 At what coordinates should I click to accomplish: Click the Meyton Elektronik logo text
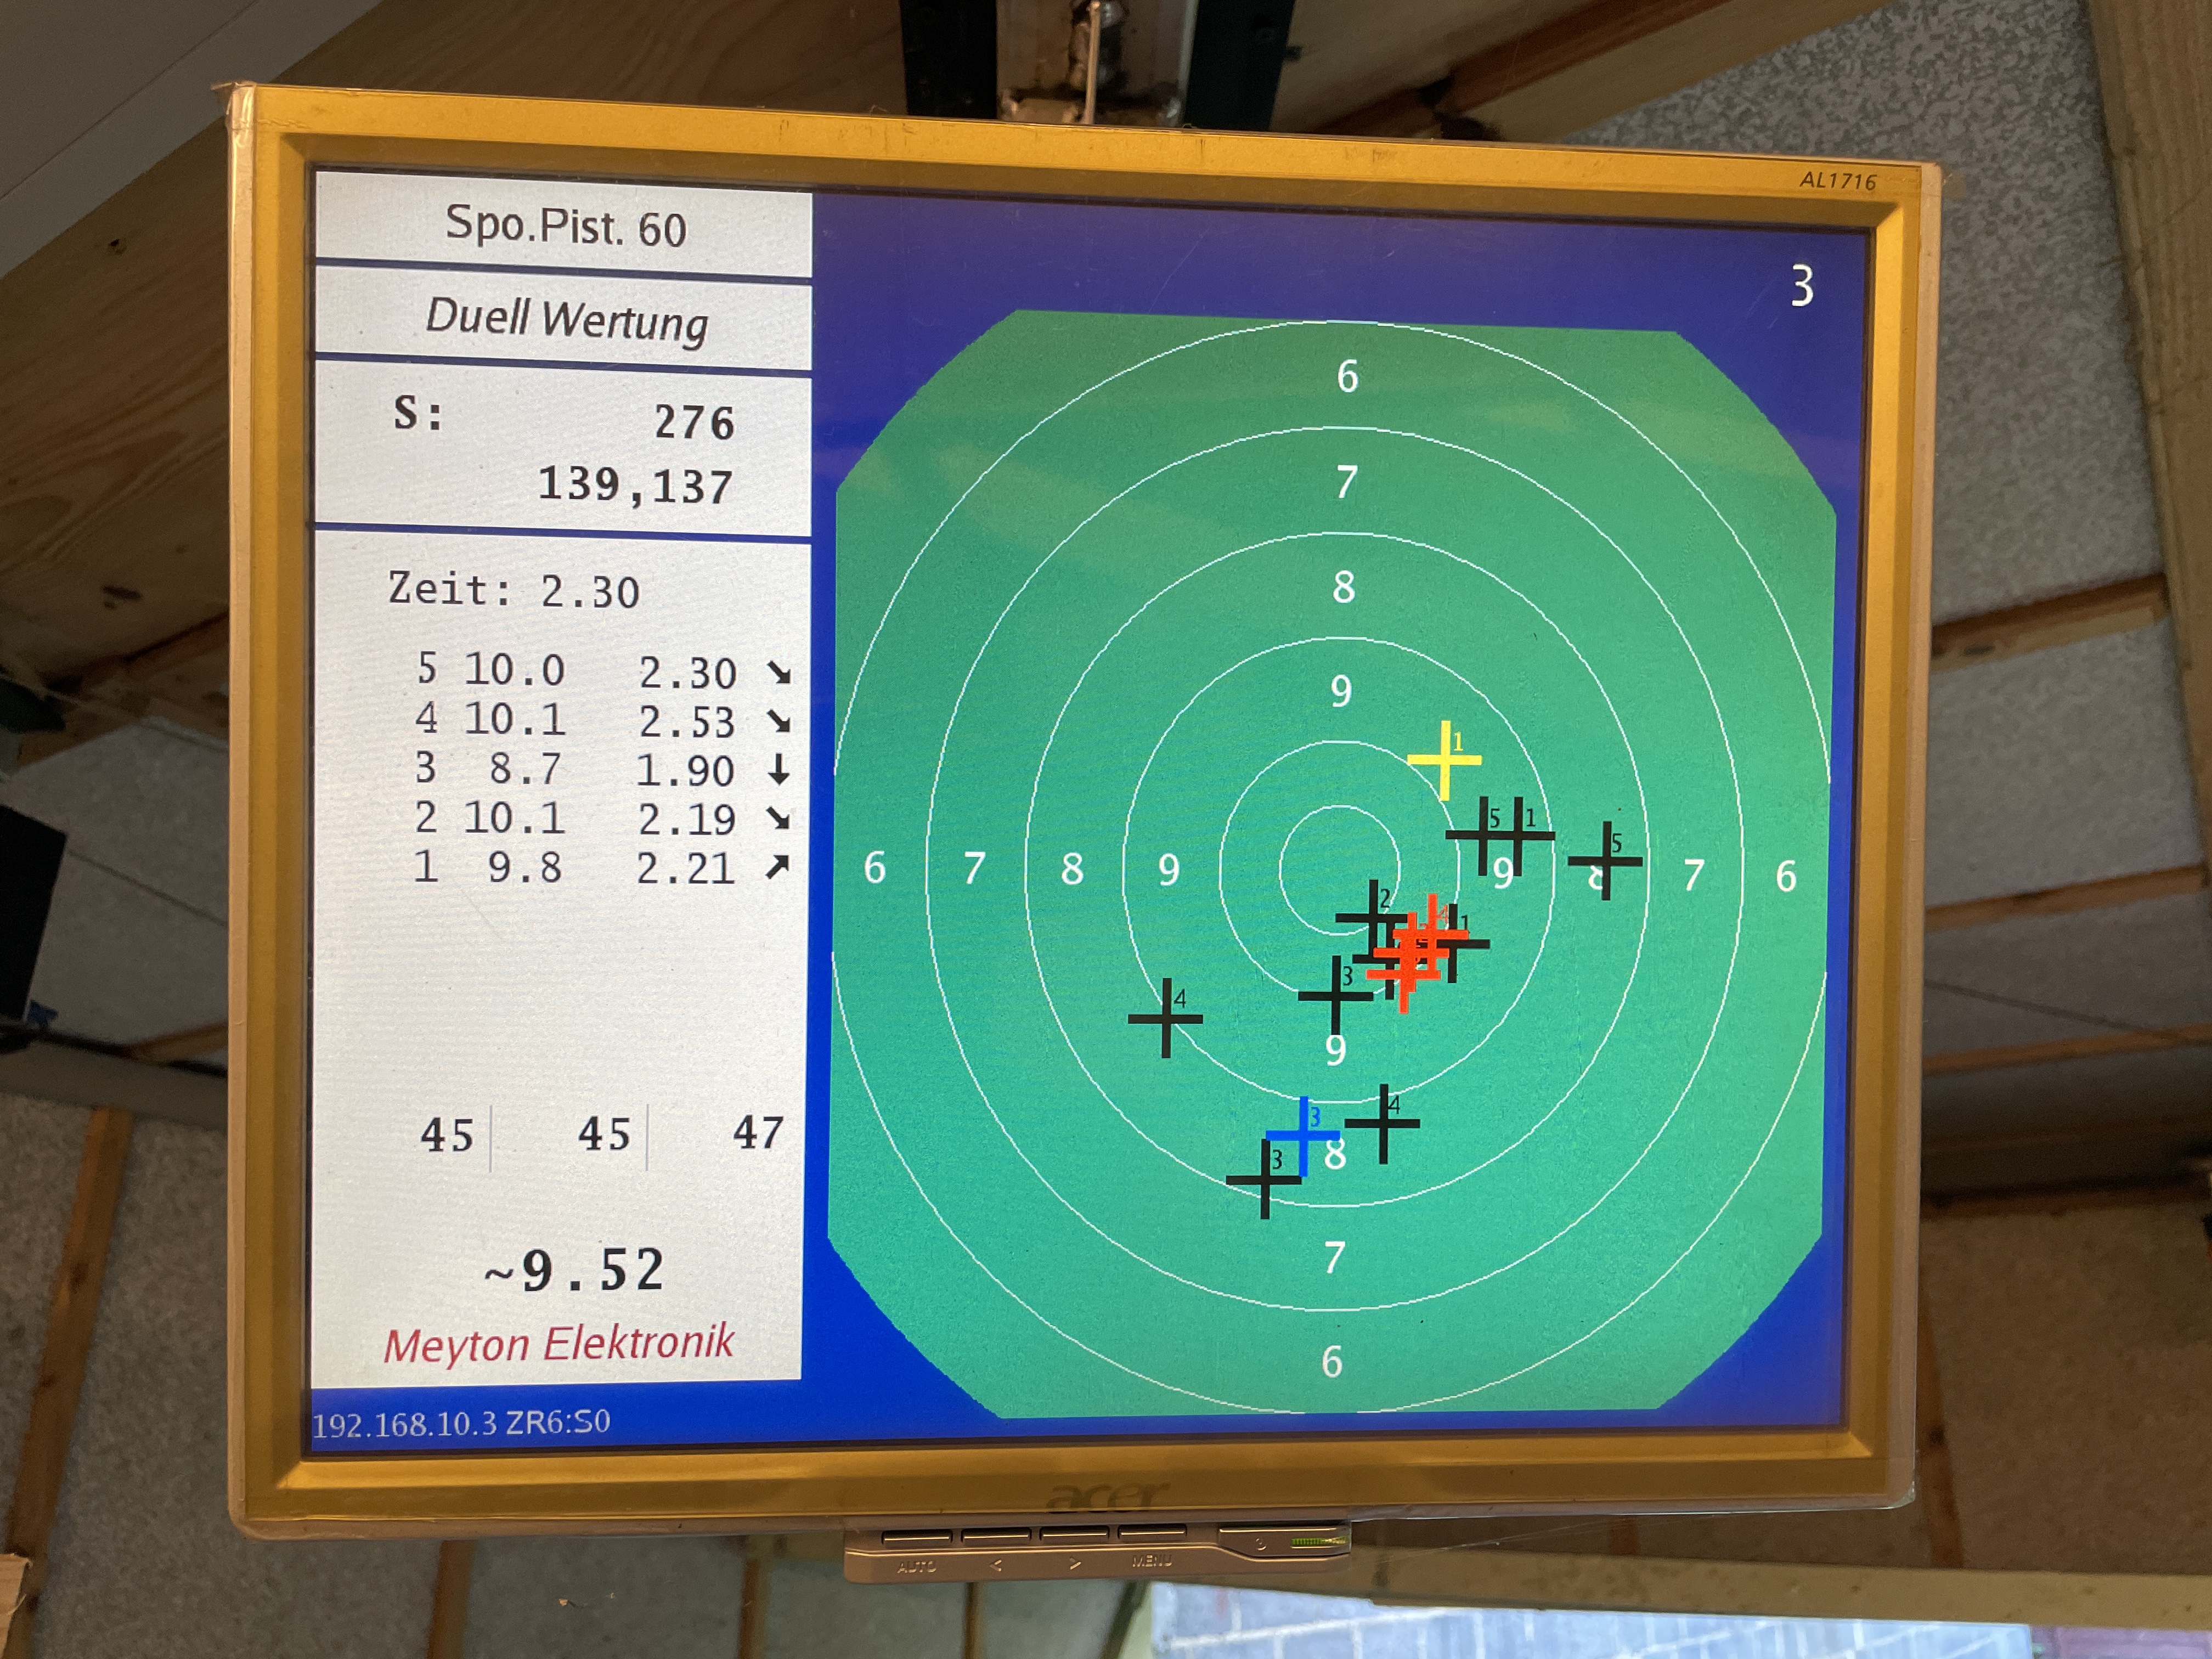click(x=559, y=1343)
